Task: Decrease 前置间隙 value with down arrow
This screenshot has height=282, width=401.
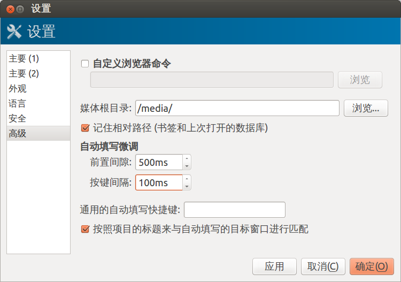Action: pyautogui.click(x=187, y=166)
